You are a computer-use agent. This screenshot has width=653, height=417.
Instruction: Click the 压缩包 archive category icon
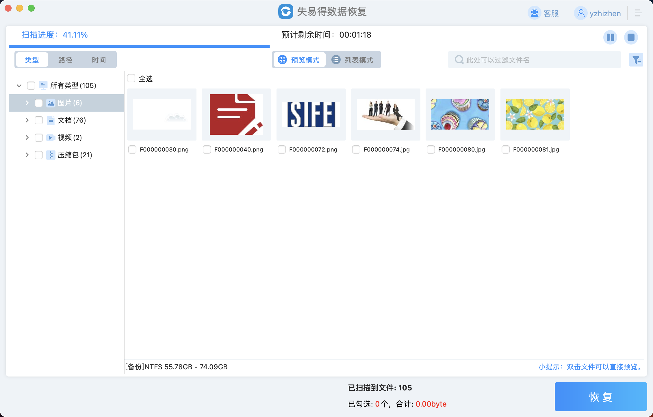(x=51, y=155)
